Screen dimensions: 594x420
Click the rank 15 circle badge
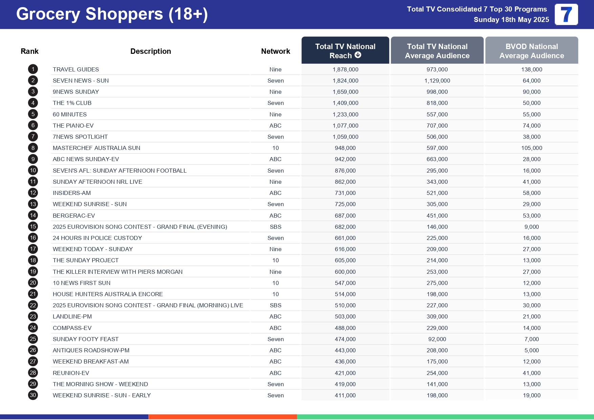pos(33,227)
